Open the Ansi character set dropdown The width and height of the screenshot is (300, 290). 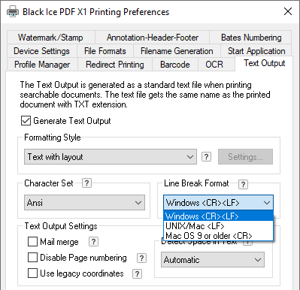coord(84,202)
